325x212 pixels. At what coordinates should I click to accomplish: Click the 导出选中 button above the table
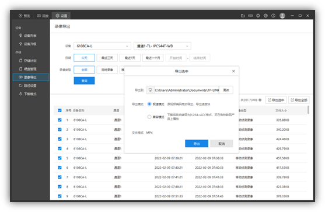276,100
